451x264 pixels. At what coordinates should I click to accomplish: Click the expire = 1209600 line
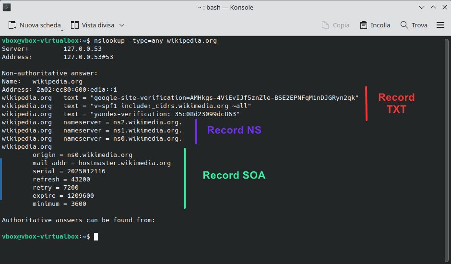tap(63, 196)
